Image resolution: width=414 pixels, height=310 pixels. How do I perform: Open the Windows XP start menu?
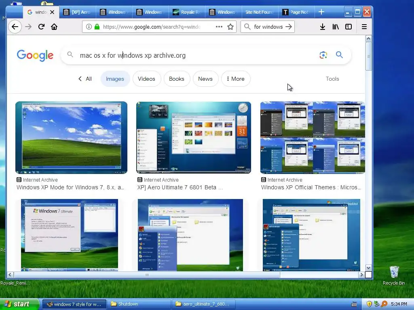tap(19, 304)
